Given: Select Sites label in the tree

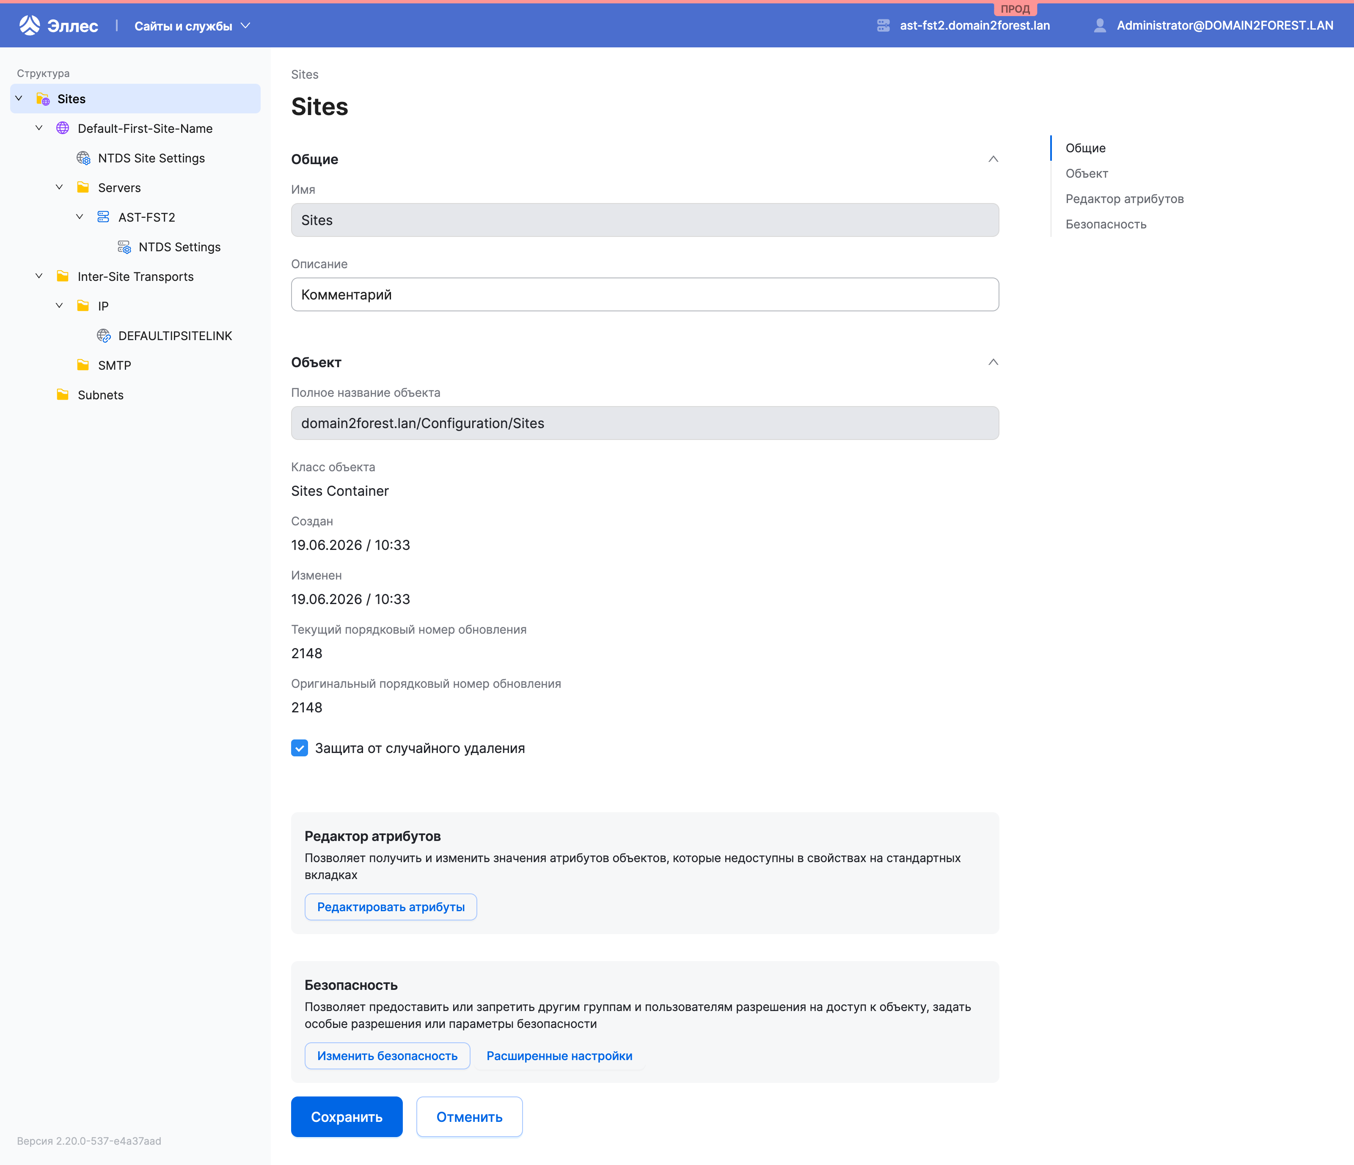Looking at the screenshot, I should [71, 99].
